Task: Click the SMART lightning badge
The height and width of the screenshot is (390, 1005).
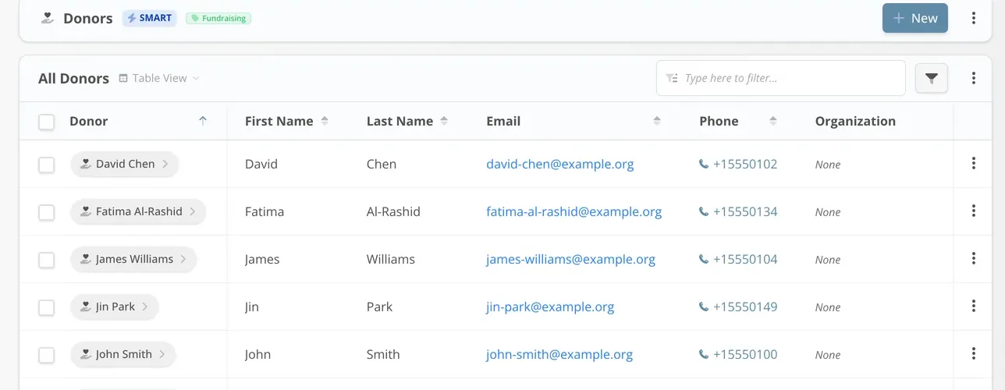Action: coord(150,18)
